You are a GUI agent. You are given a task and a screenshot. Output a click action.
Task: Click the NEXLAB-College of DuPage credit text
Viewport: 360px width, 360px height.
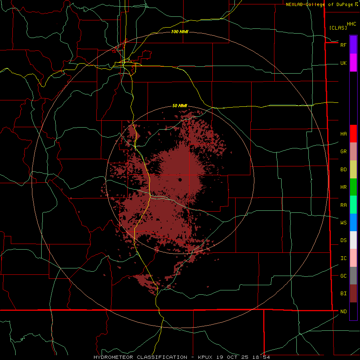(319, 4)
